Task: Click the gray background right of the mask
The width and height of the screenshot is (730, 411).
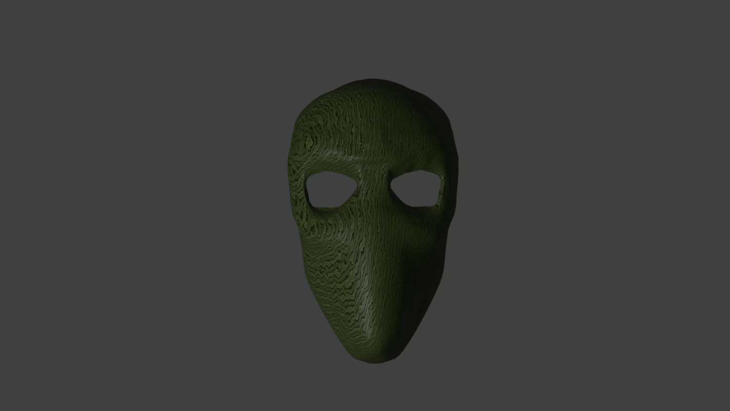Action: pyautogui.click(x=560, y=205)
